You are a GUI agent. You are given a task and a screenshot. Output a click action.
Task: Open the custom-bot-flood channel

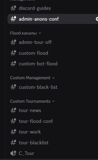tap(53, 64)
